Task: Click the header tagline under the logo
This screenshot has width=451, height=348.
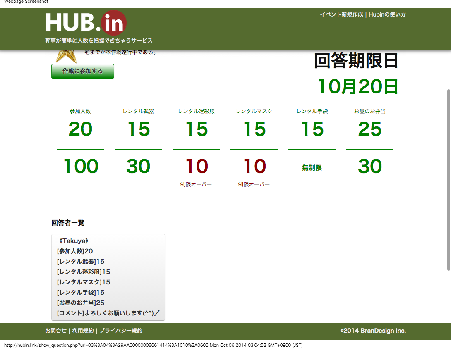Action: (99, 41)
